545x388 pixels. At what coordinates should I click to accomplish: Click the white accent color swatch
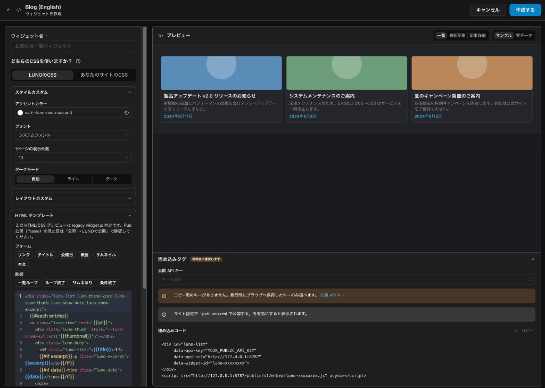point(20,113)
